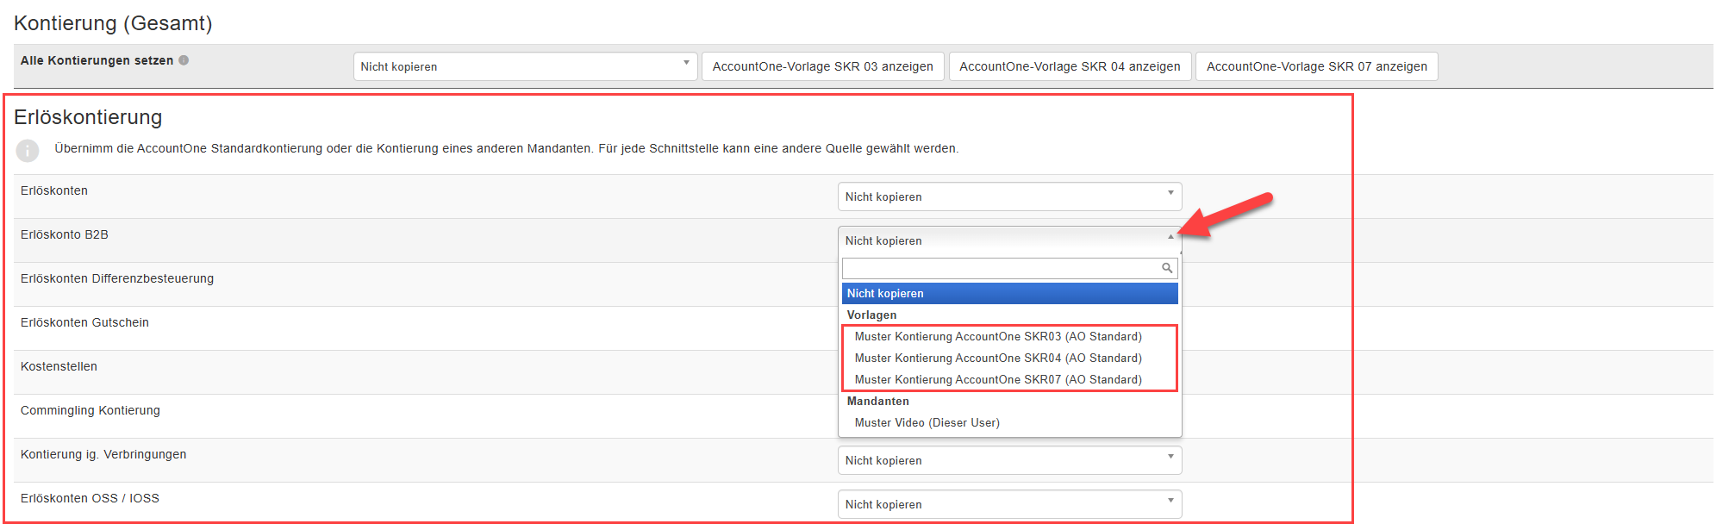The image size is (1729, 530).
Task: Click the Alle Kontierungen setzen label
Action: [97, 60]
